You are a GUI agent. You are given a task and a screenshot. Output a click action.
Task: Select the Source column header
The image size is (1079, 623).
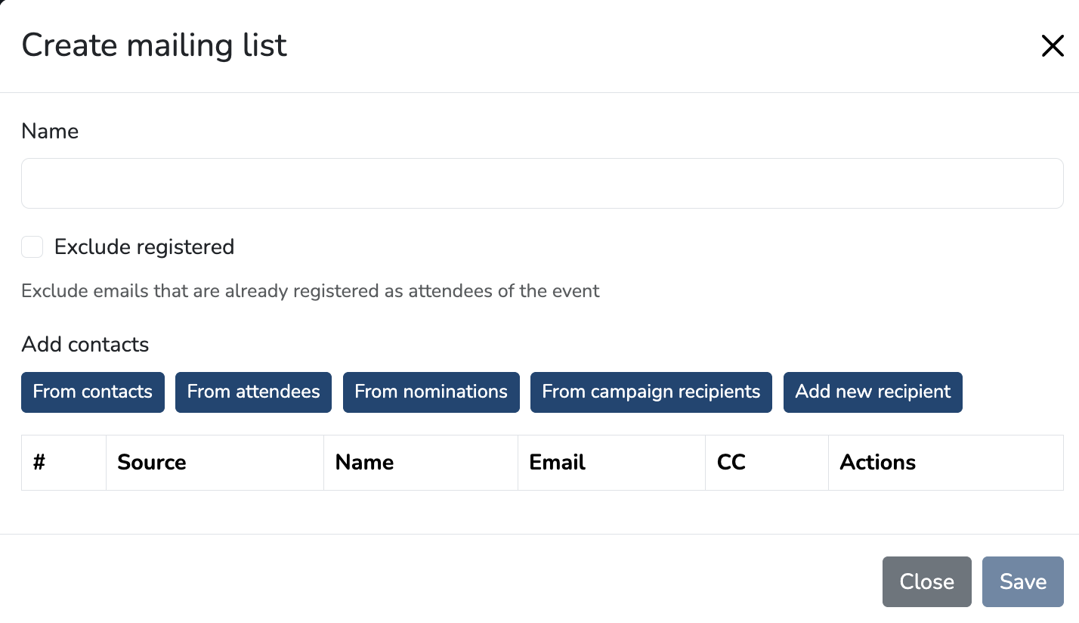point(152,462)
